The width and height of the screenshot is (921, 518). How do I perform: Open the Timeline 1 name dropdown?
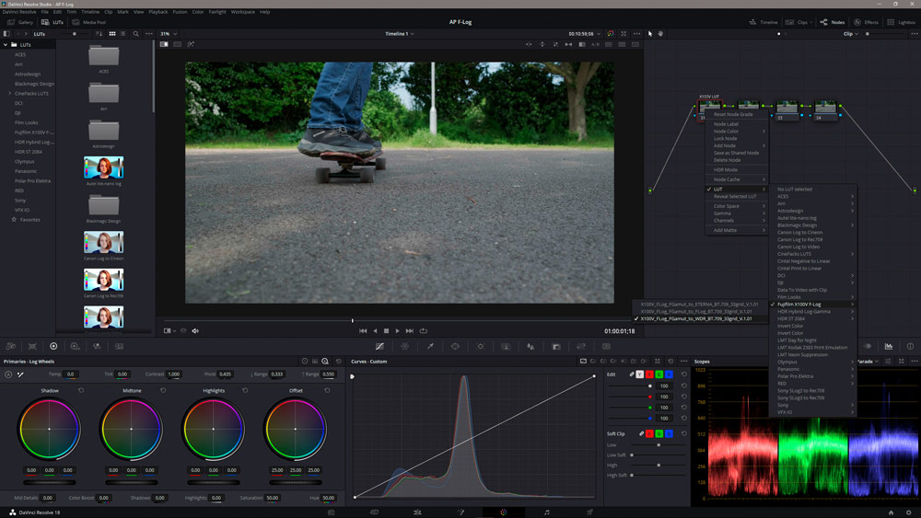400,34
